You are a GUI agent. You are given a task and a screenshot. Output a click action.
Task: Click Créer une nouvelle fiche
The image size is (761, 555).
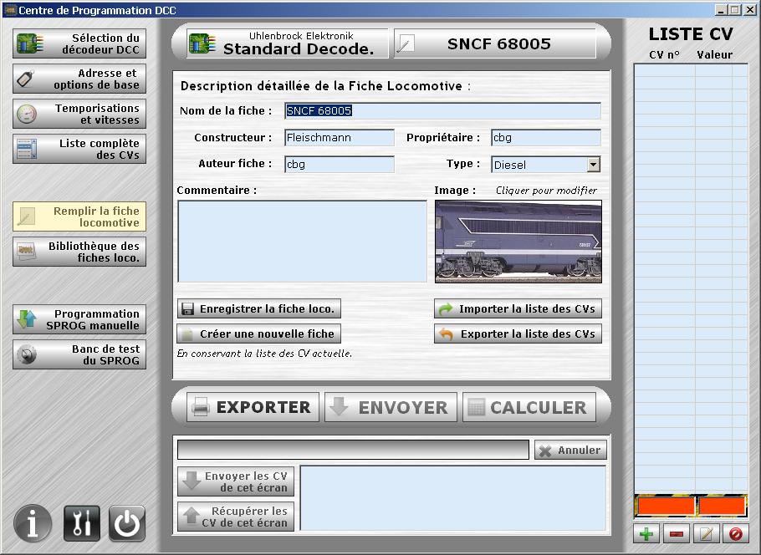(258, 334)
